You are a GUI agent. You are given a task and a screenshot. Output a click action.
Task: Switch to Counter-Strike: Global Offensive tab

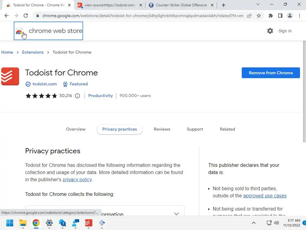coord(181,5)
